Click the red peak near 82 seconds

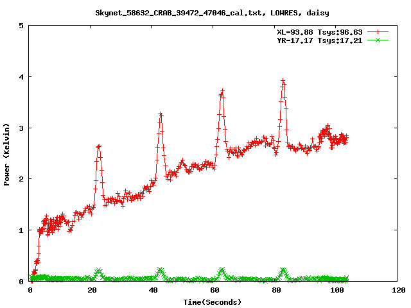pos(283,81)
